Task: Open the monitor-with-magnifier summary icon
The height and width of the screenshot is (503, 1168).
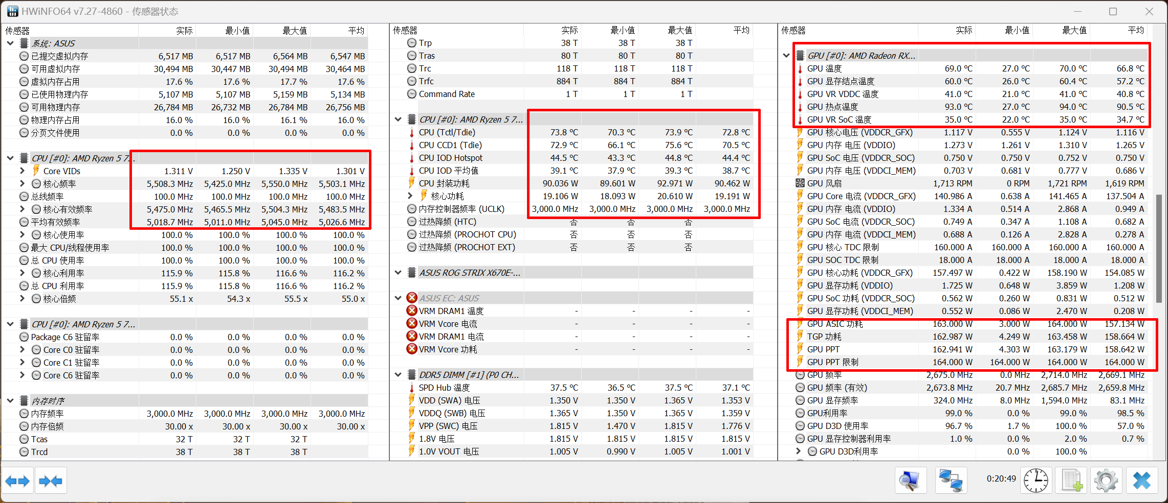Action: [910, 481]
